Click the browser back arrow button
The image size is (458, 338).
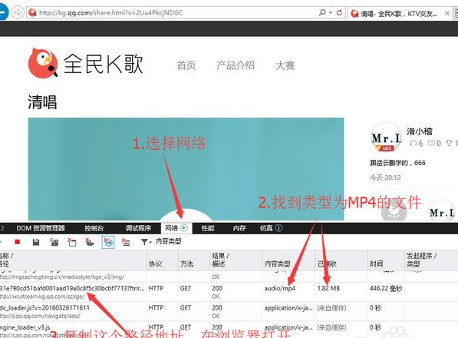[3, 12]
